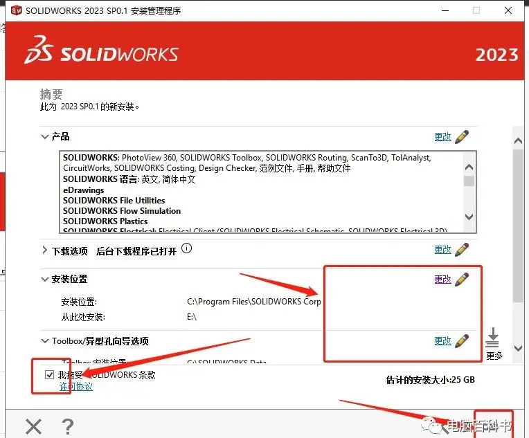Click the info icon next to 后台下载程序已打开

(x=186, y=248)
